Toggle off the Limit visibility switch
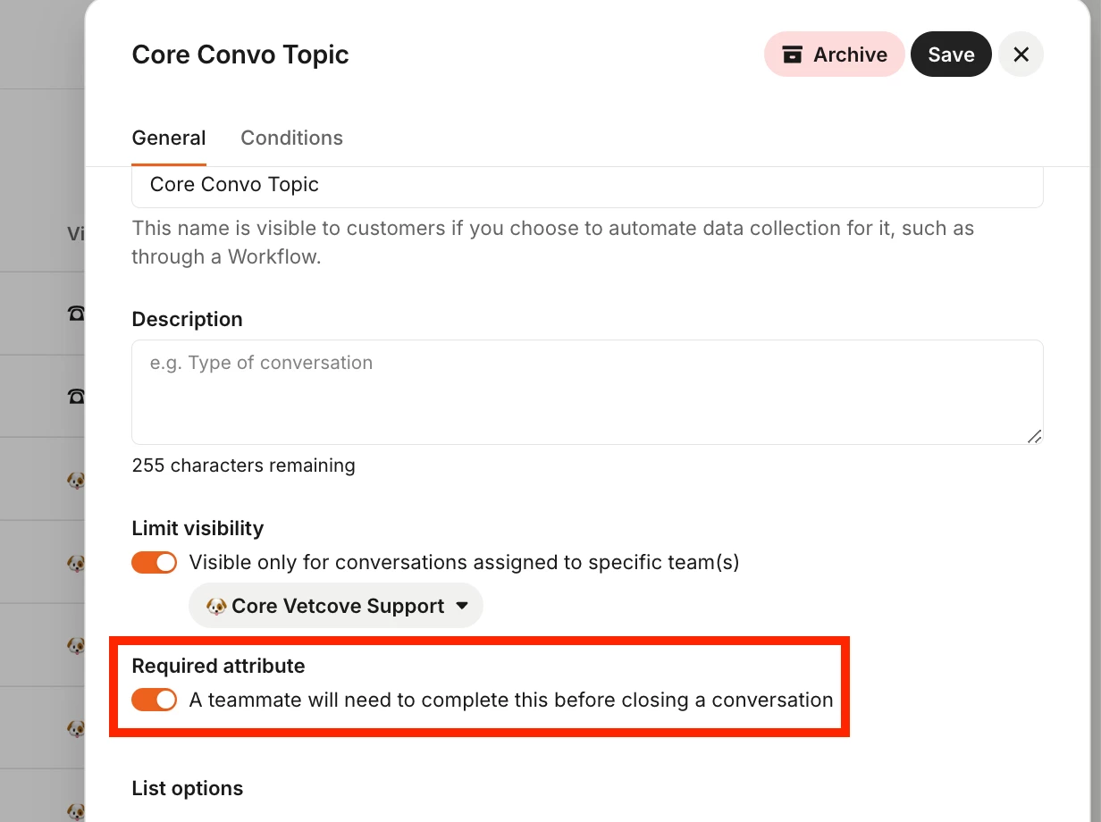 click(x=155, y=562)
